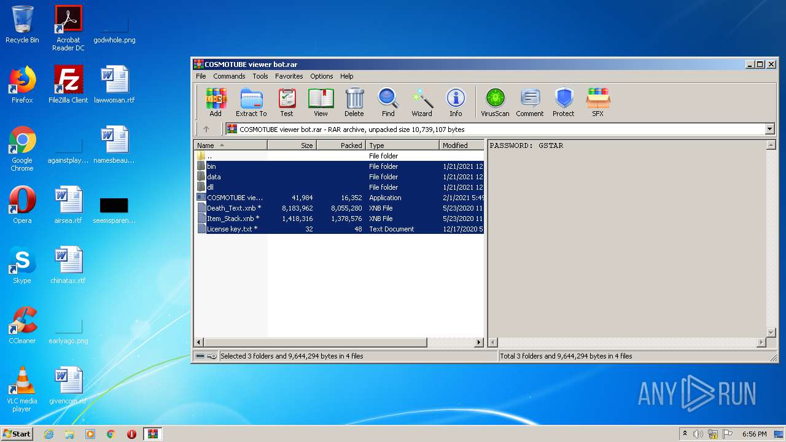This screenshot has width=786, height=442.
Task: Click the Delete trash can icon
Action: click(354, 102)
